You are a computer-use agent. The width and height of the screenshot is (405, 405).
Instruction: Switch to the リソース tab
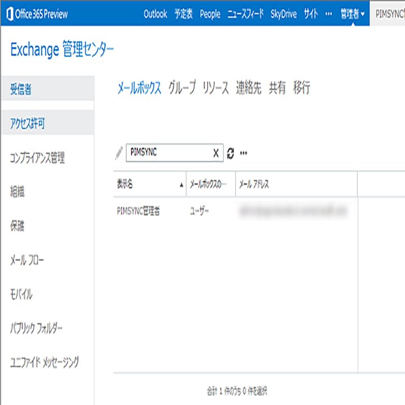tap(215, 88)
